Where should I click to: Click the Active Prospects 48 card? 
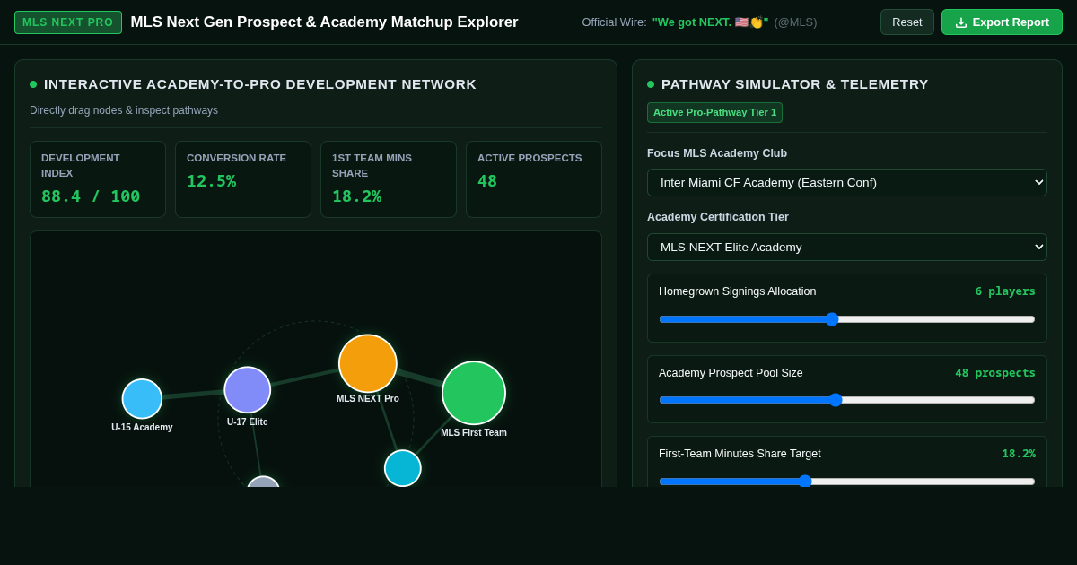tap(534, 179)
